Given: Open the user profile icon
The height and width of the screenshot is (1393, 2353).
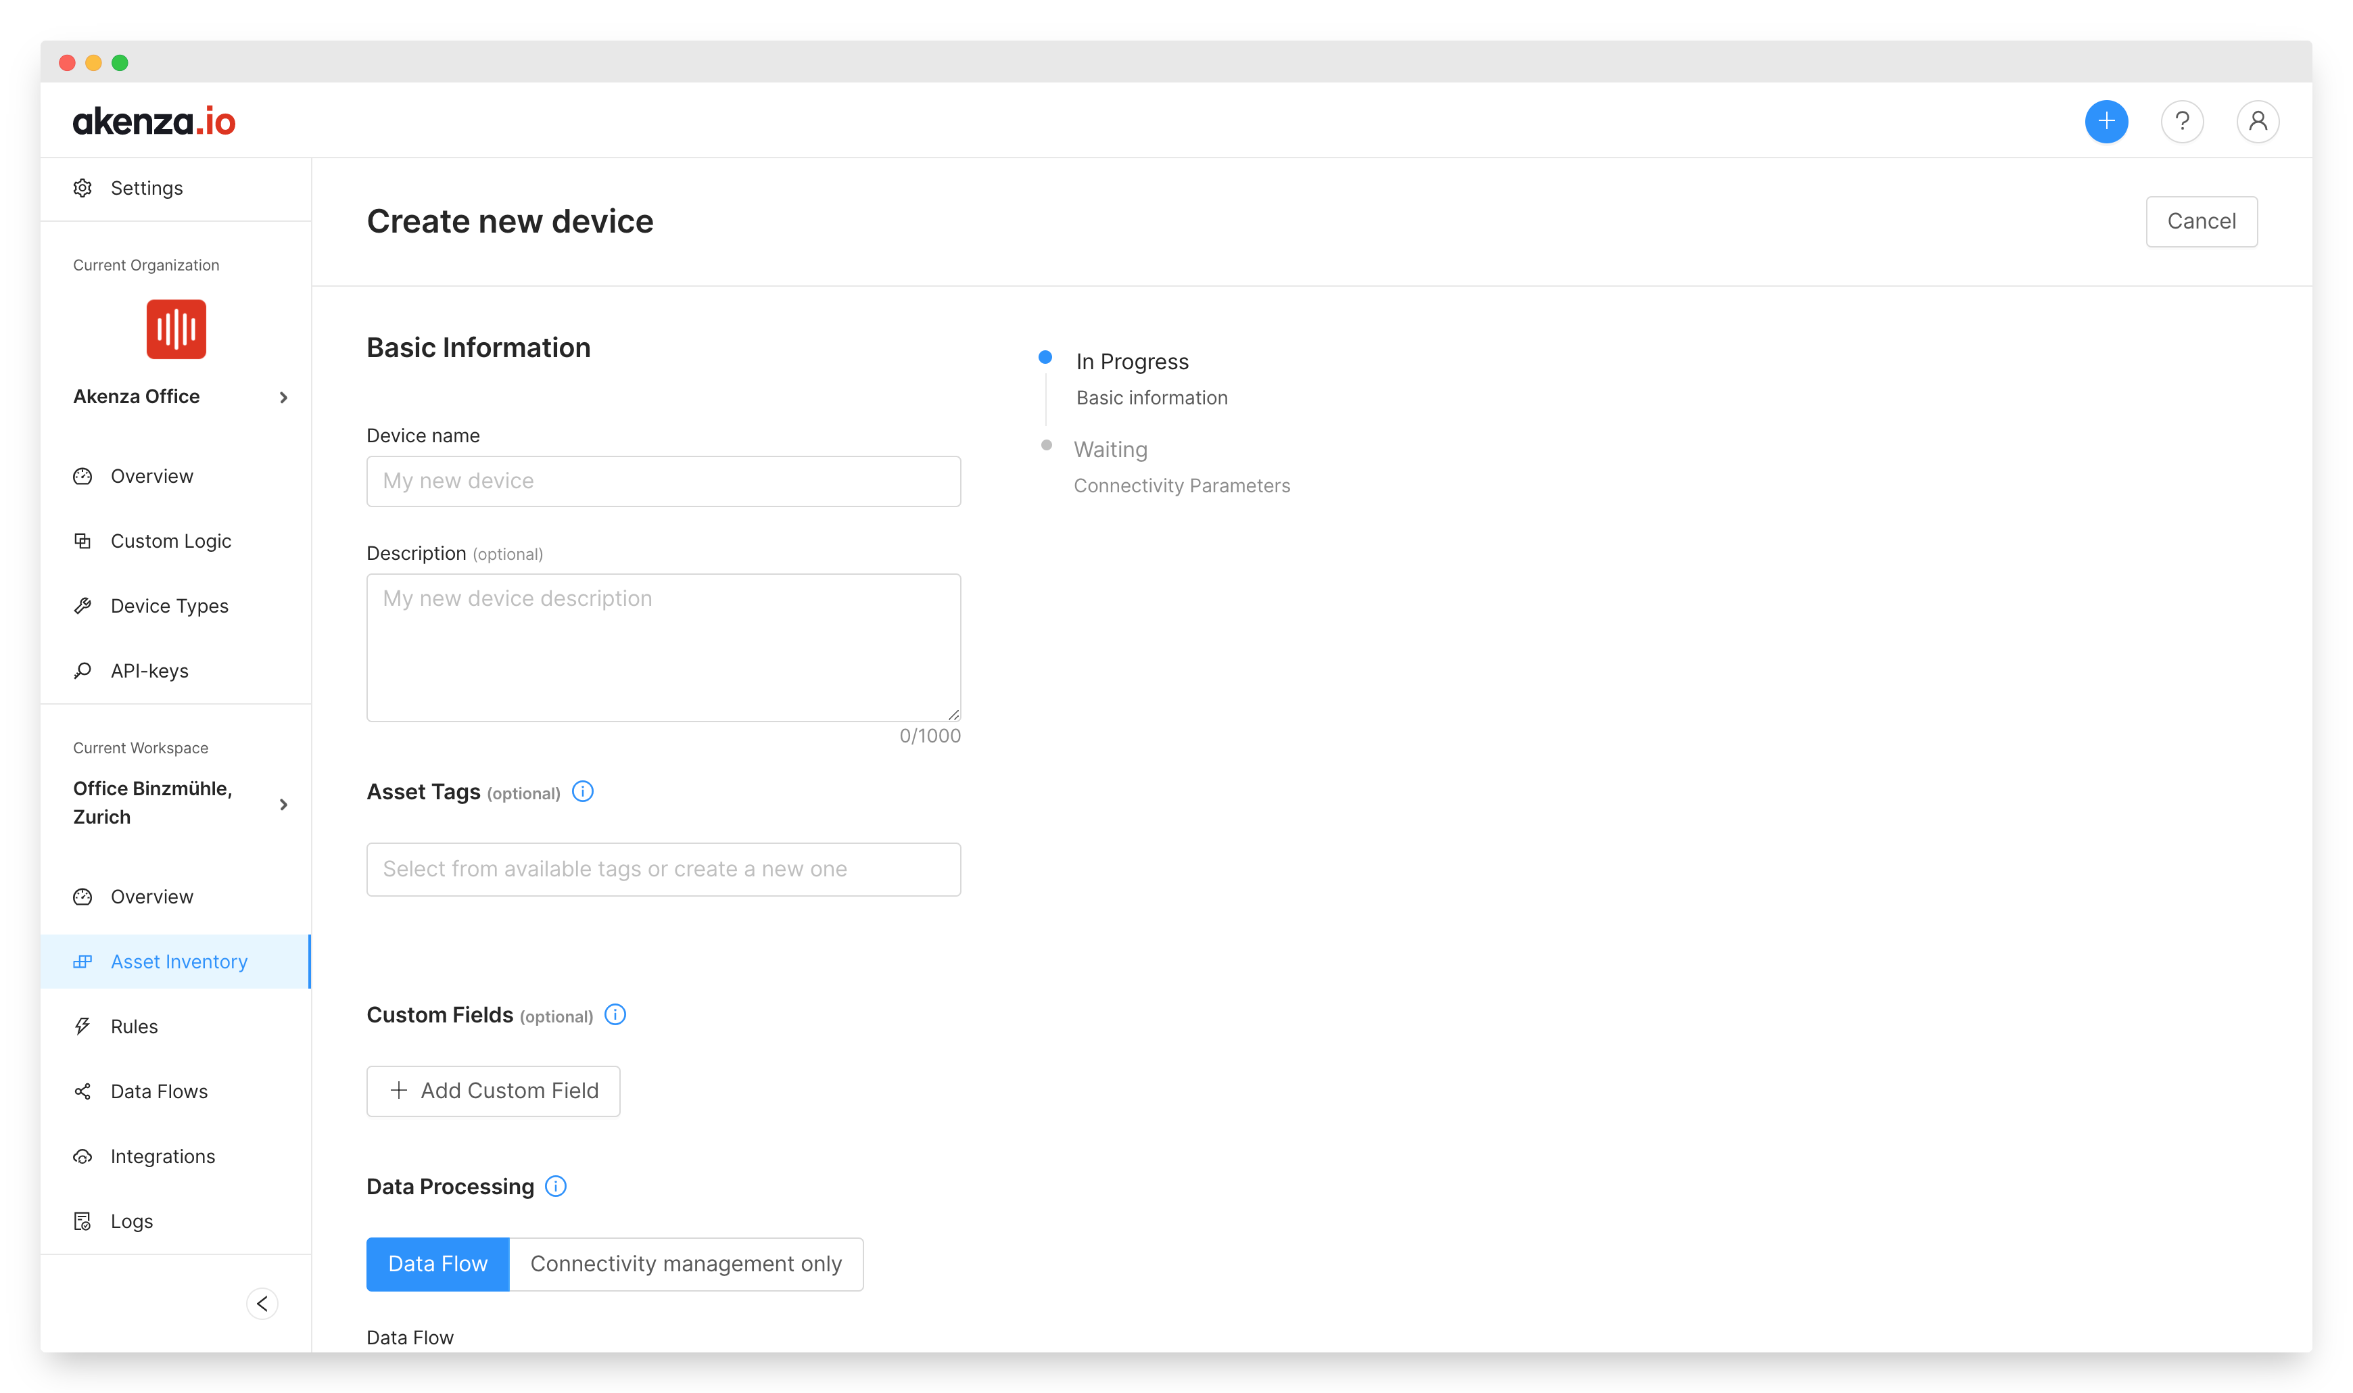Looking at the screenshot, I should 2257,121.
